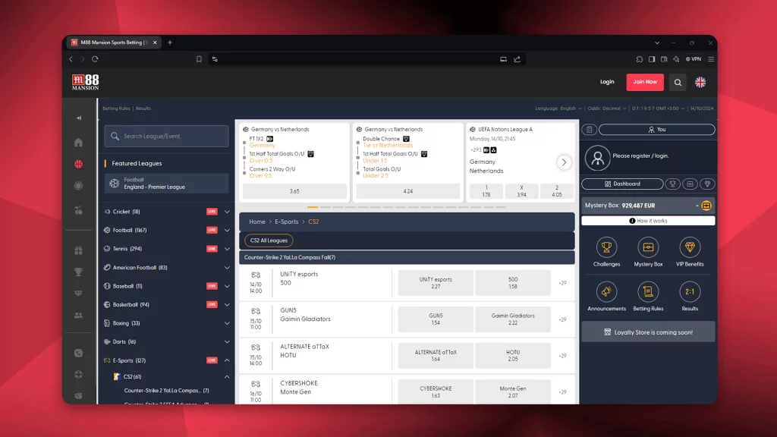The width and height of the screenshot is (777, 437).
Task: Bet on HOTU at 2.05
Action: [513, 356]
